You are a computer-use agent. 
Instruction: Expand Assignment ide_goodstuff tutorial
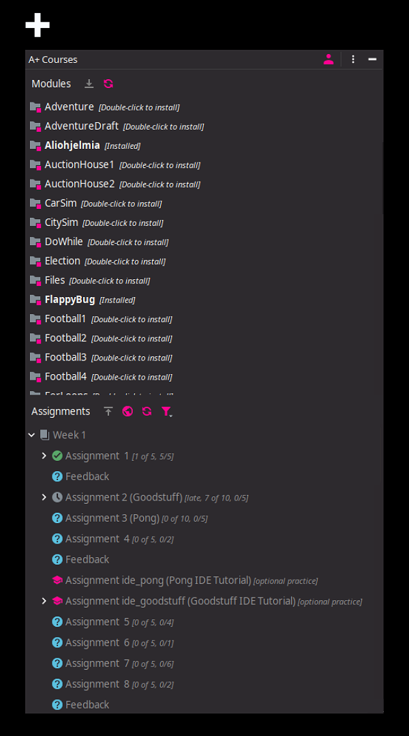tap(44, 601)
